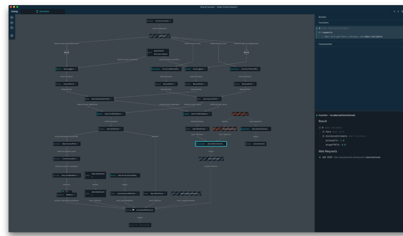Open the Functions section header
The width and height of the screenshot is (403, 236).
tap(359, 22)
